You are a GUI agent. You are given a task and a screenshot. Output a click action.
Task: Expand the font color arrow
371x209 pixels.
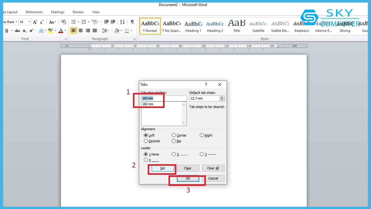[x=66, y=30]
